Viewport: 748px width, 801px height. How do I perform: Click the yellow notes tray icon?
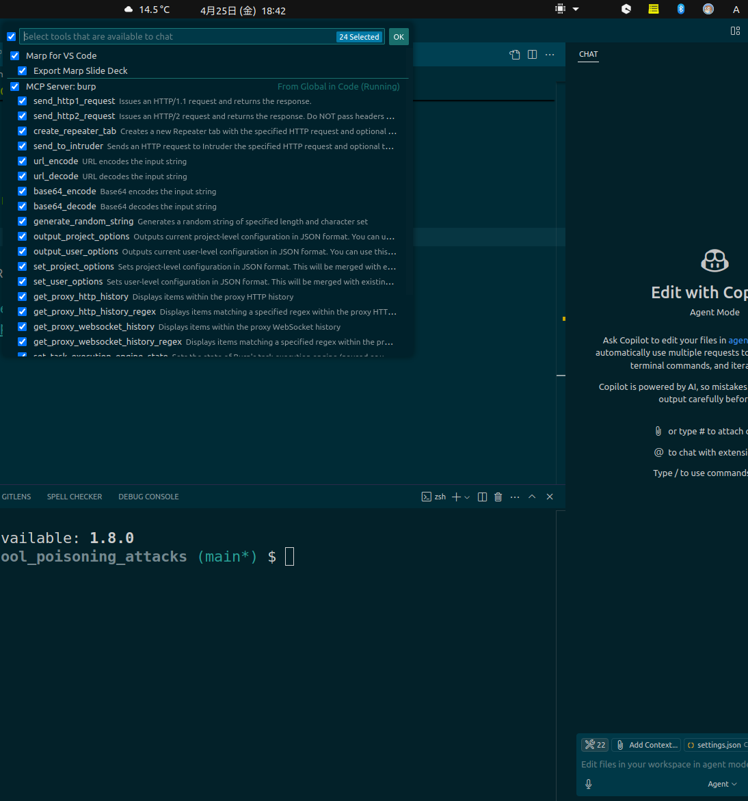[x=654, y=9]
